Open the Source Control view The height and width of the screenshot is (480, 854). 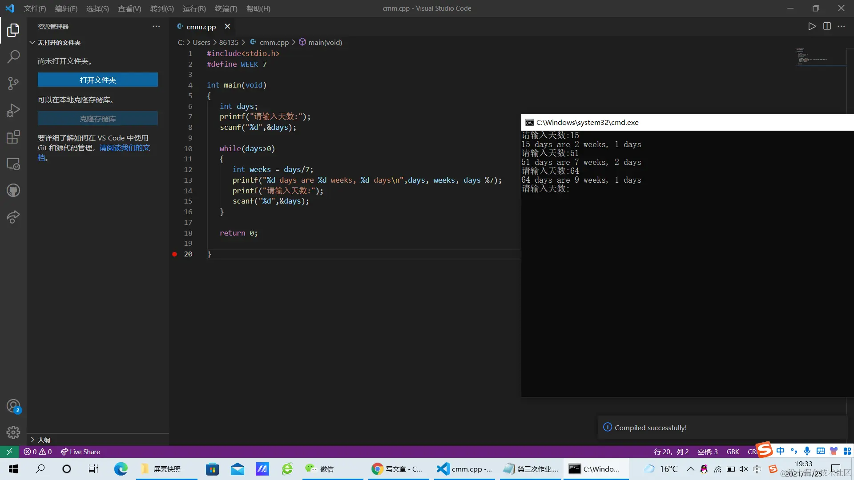13,83
